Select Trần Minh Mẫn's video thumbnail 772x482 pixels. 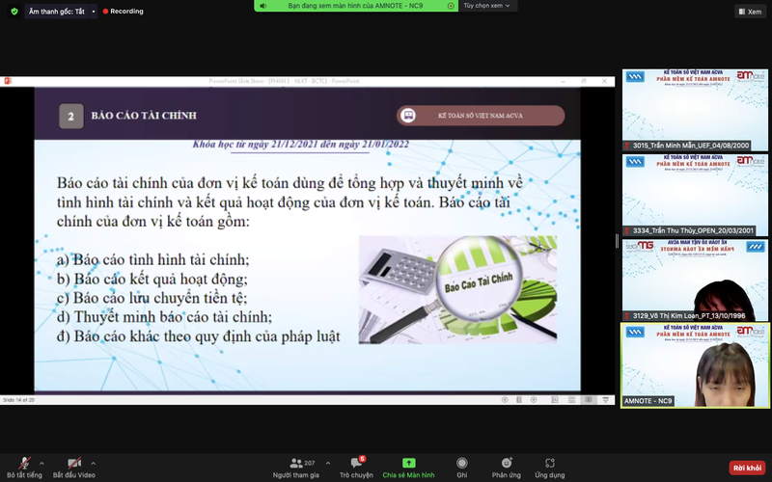click(x=695, y=110)
